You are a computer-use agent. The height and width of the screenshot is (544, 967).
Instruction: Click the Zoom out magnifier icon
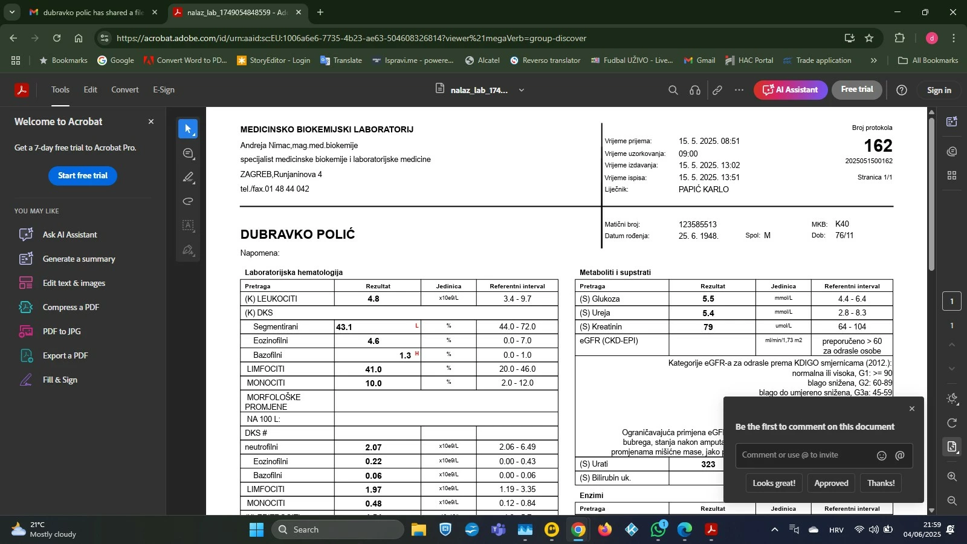click(952, 500)
